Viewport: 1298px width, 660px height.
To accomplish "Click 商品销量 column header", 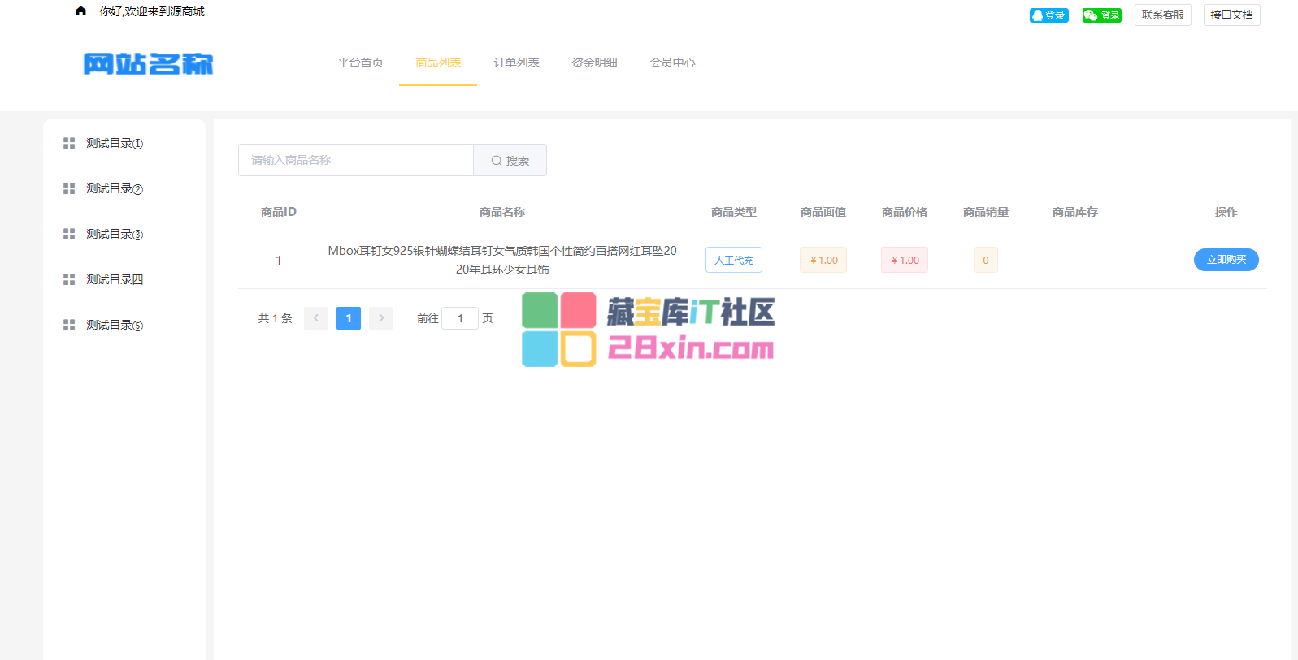I will point(986,212).
